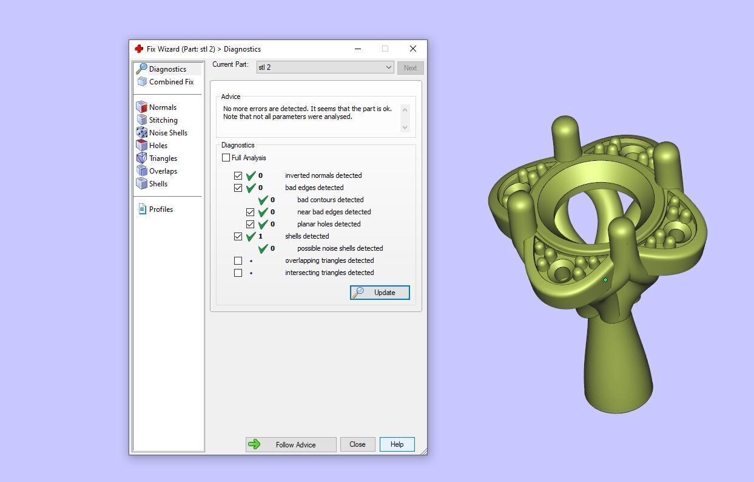Uncheck inverted normals detected checkbox

tap(238, 175)
